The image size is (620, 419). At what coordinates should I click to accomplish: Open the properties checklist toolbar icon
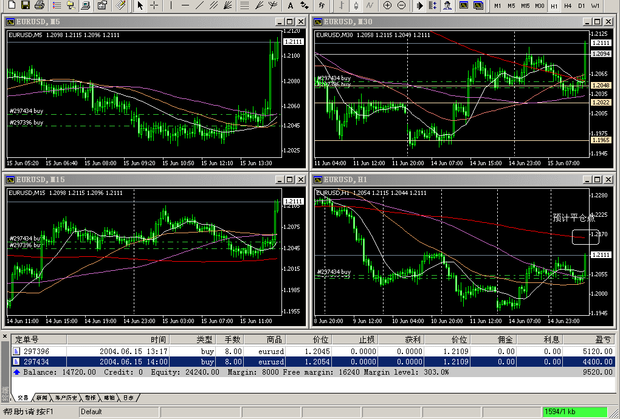pos(102,5)
